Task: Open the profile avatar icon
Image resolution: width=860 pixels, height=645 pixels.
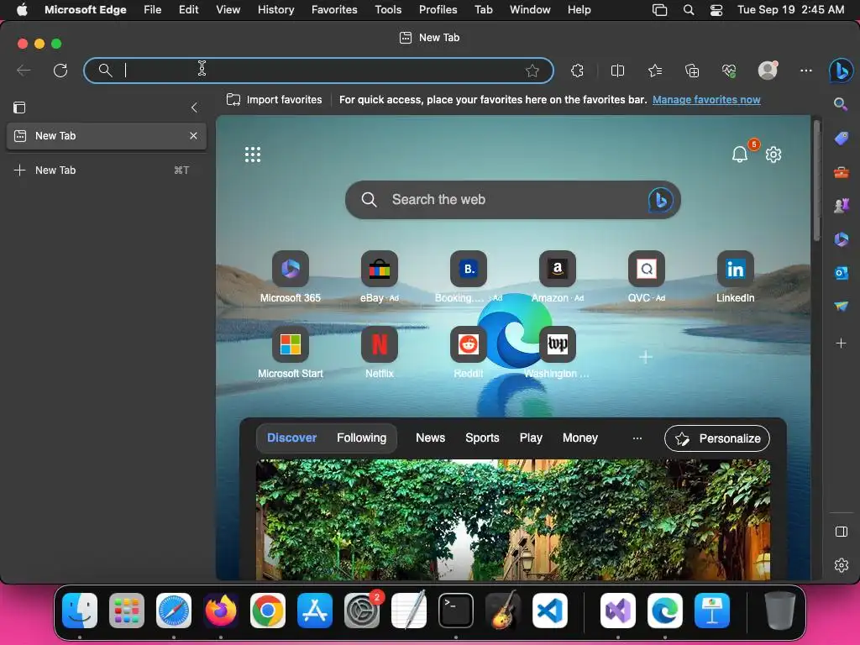Action: tap(768, 71)
